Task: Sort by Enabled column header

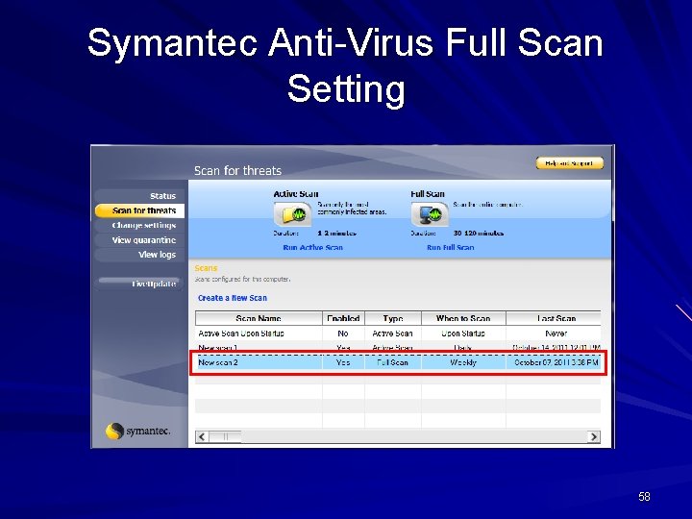Action: (x=343, y=318)
